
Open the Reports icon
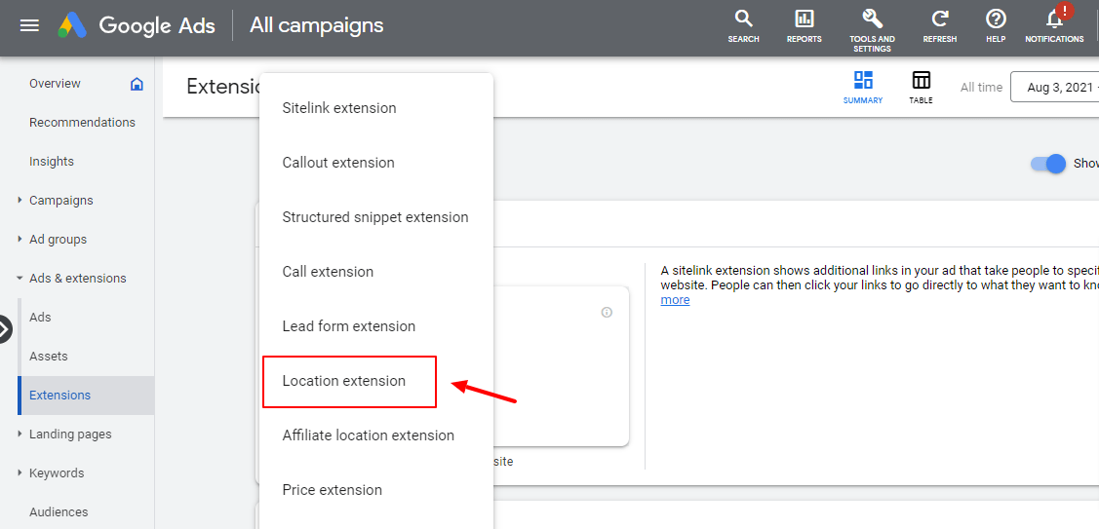point(804,19)
